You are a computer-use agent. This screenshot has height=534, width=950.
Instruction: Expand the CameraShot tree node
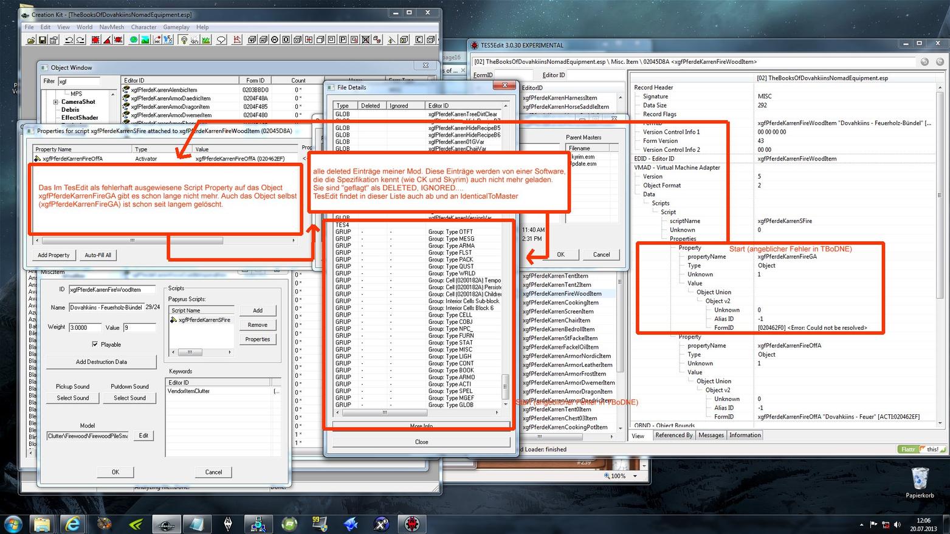click(x=56, y=102)
